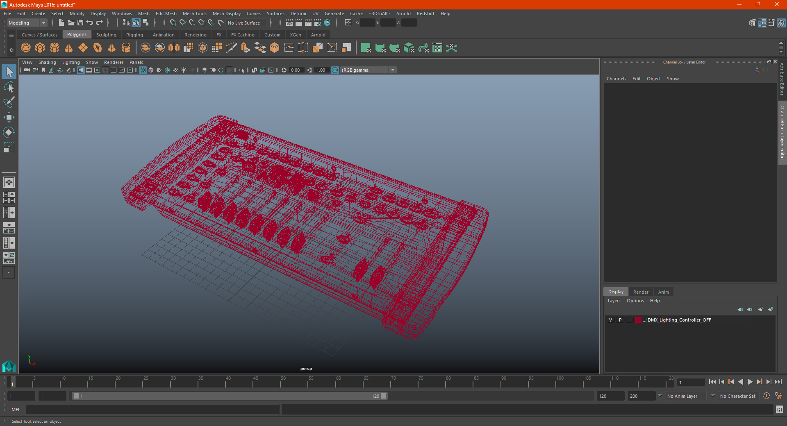Toggle Auto Keyframe button
The width and height of the screenshot is (787, 426).
[767, 396]
